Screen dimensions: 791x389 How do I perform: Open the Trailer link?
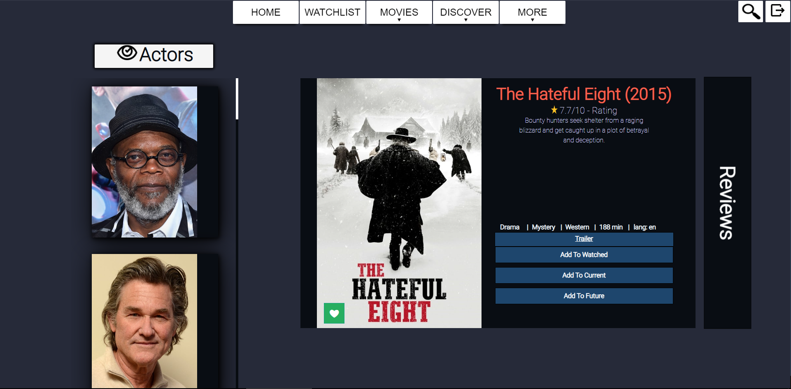click(x=584, y=239)
